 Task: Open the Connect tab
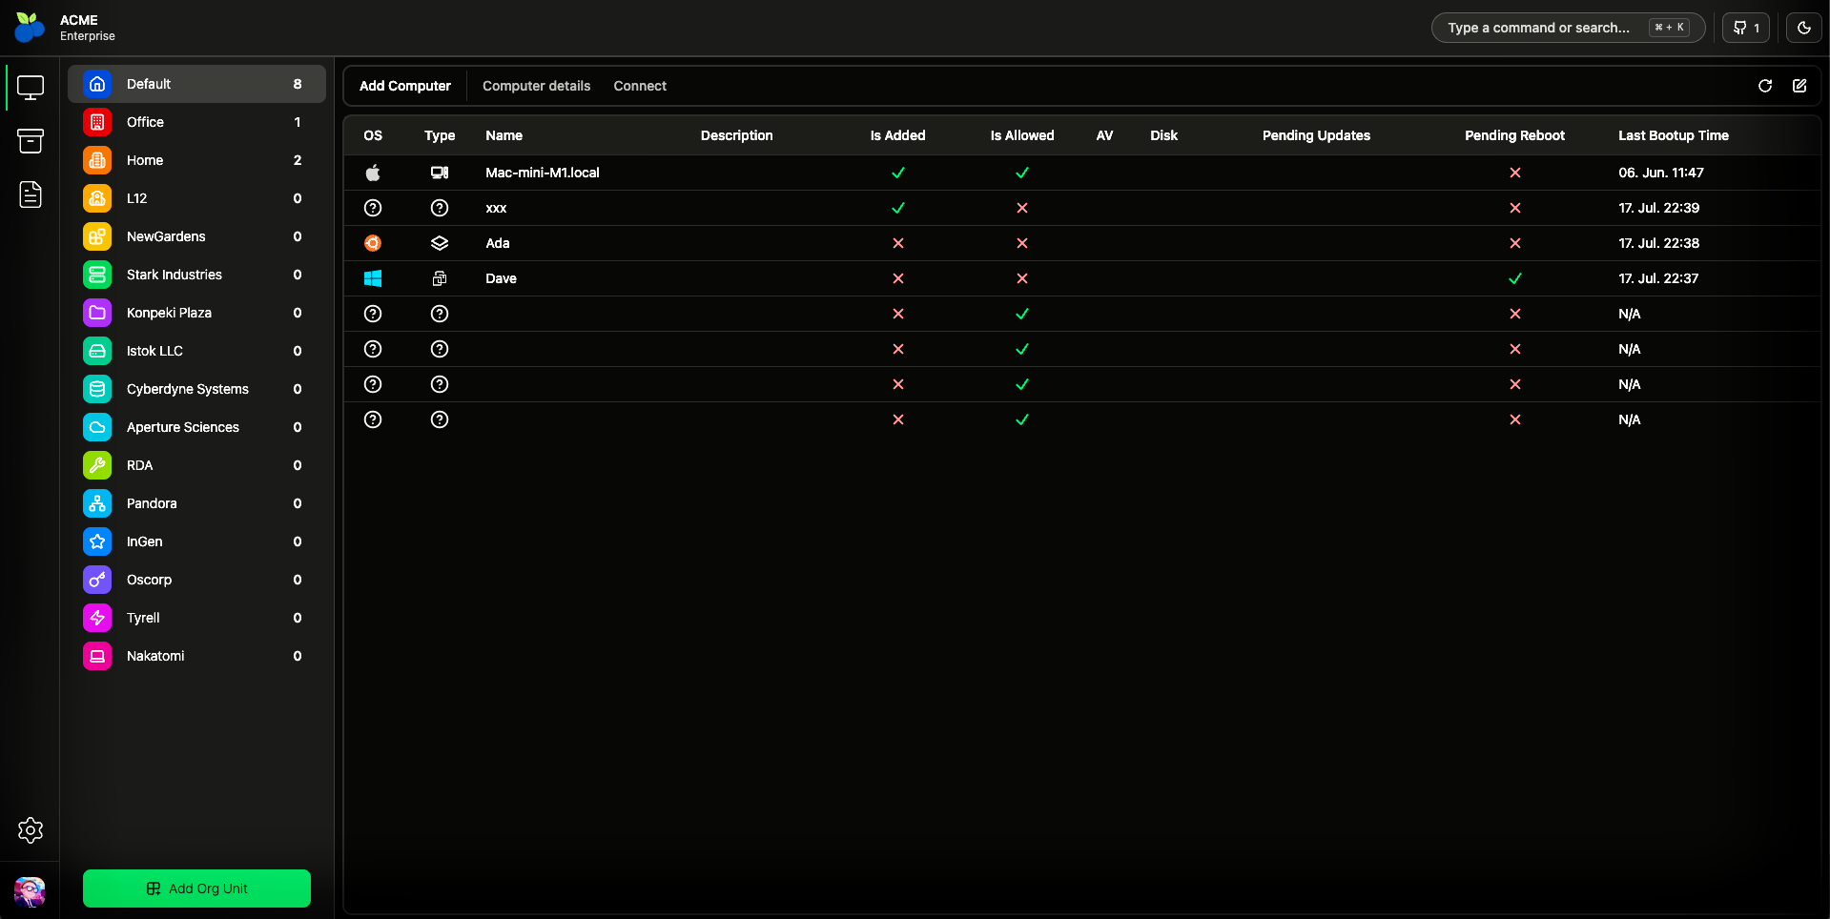pos(639,86)
